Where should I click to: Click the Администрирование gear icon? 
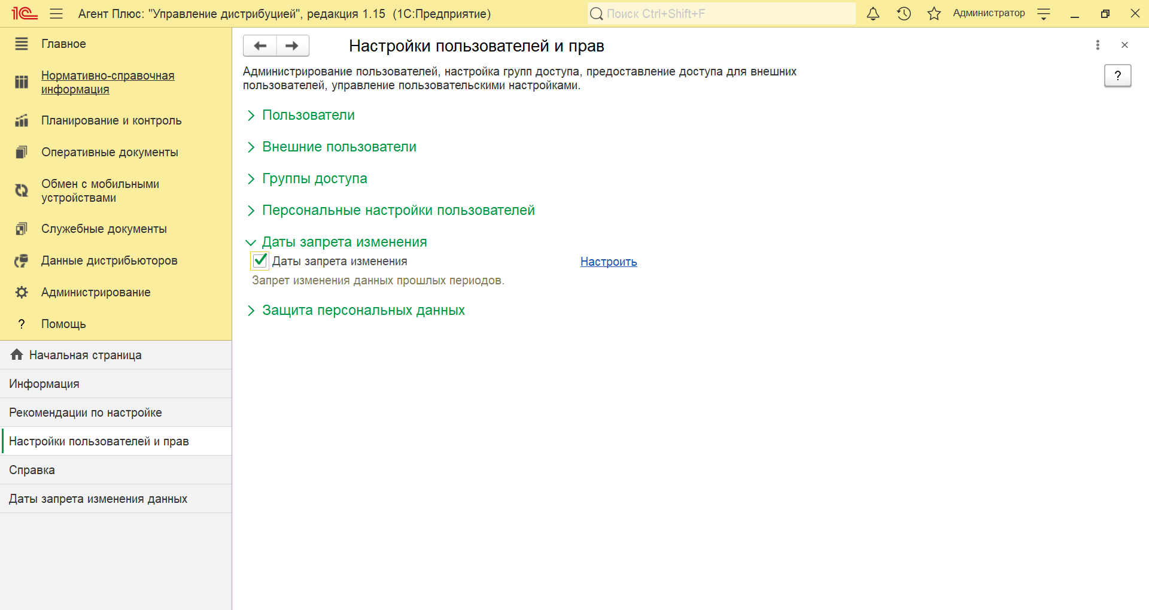22,292
